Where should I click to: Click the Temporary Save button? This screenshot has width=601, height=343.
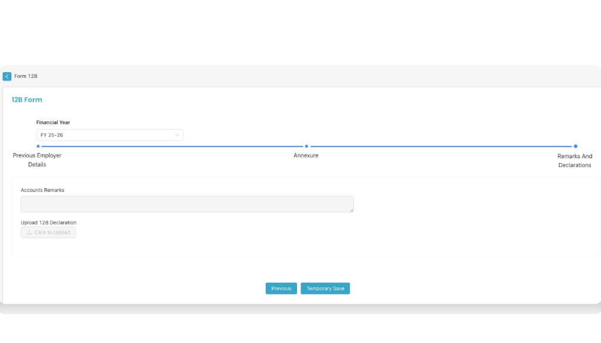325,288
